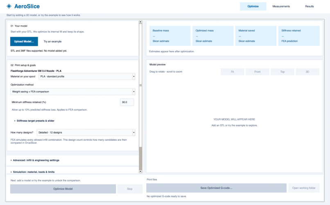Switch to the Optimize tab
330x205 pixels.
(253, 6)
